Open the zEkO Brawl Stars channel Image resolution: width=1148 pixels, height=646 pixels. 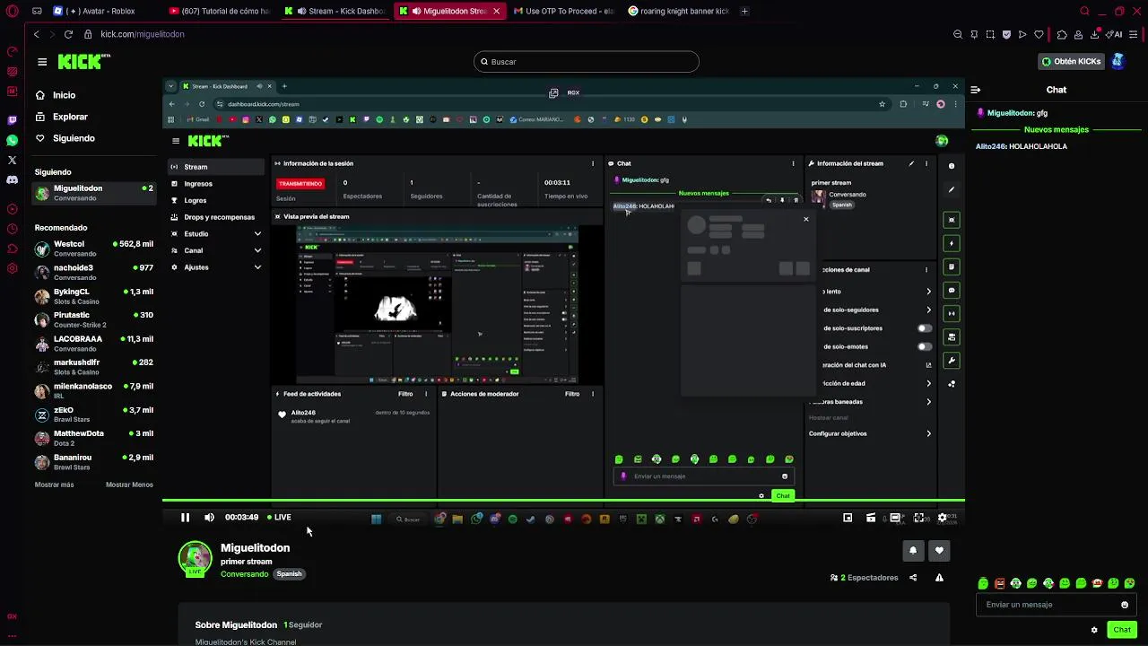coord(94,415)
